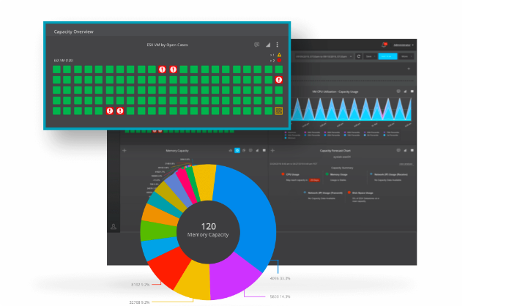
Task: Click the refresh icon in the dashboard toolbar
Action: 359,56
